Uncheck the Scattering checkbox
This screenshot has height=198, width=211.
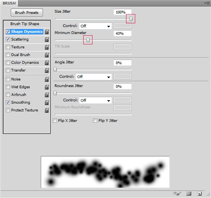point(8,39)
